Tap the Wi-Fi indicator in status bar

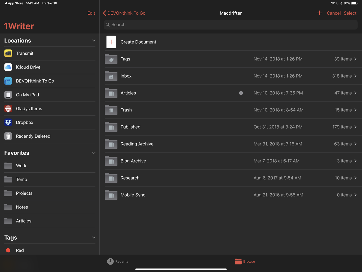click(333, 3)
